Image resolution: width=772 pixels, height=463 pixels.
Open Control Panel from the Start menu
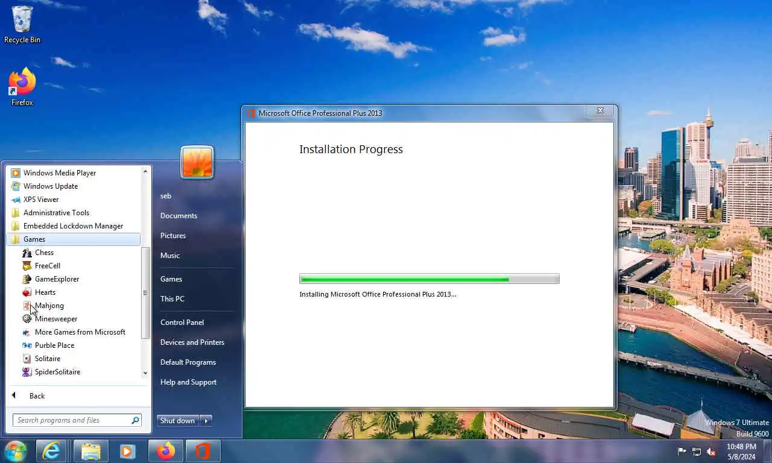pyautogui.click(x=182, y=323)
